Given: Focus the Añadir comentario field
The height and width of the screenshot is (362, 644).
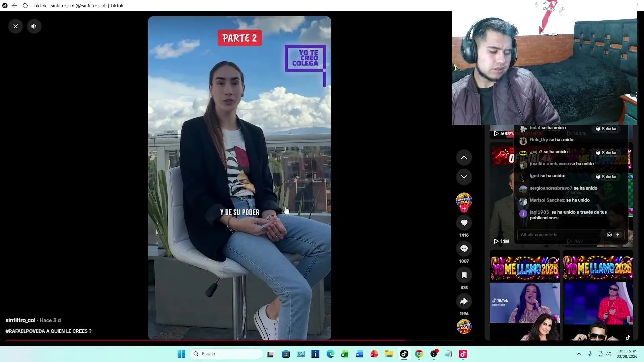Looking at the screenshot, I should (x=561, y=235).
